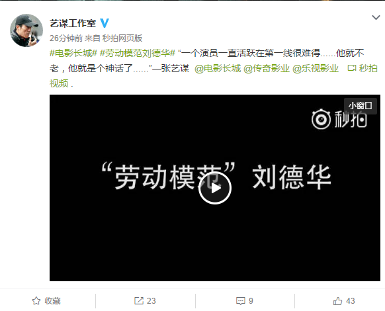This screenshot has height=311, width=385.
Task: Like the post with thumbs-up icon
Action: pos(337,301)
